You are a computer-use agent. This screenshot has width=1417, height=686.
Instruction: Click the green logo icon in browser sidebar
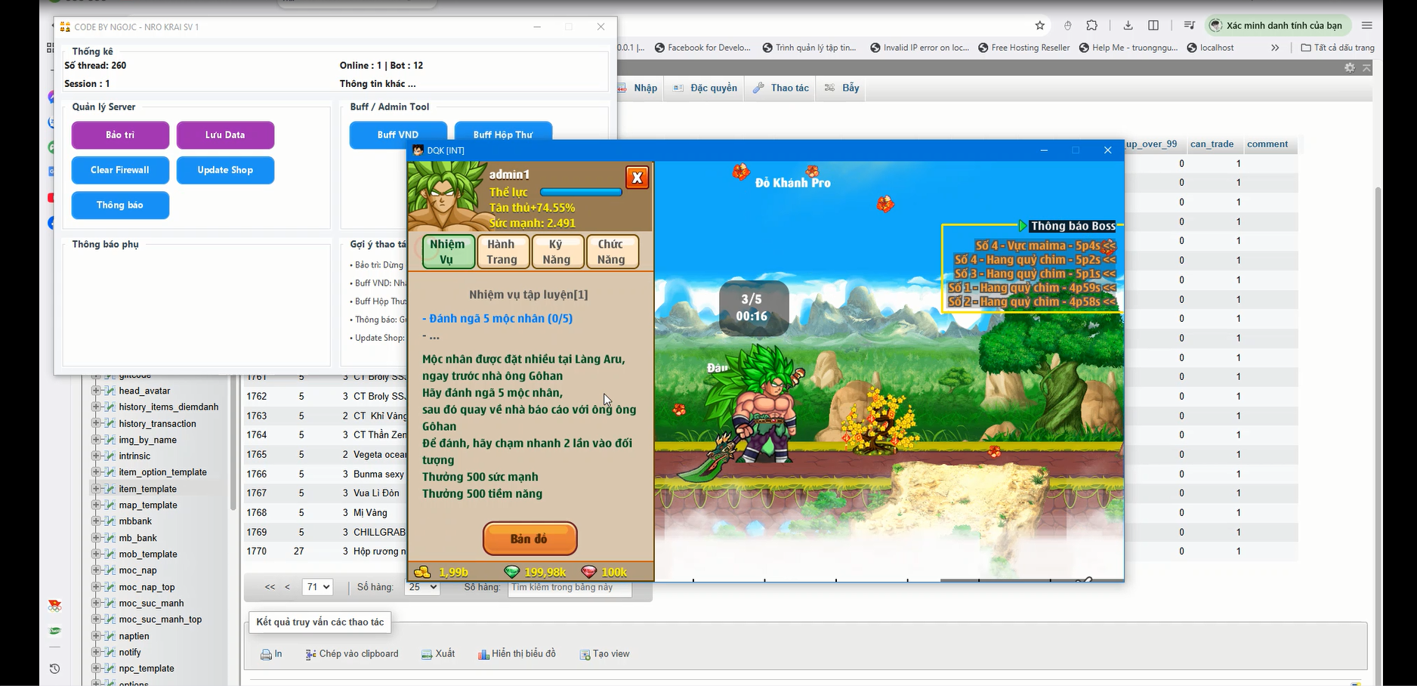(54, 631)
